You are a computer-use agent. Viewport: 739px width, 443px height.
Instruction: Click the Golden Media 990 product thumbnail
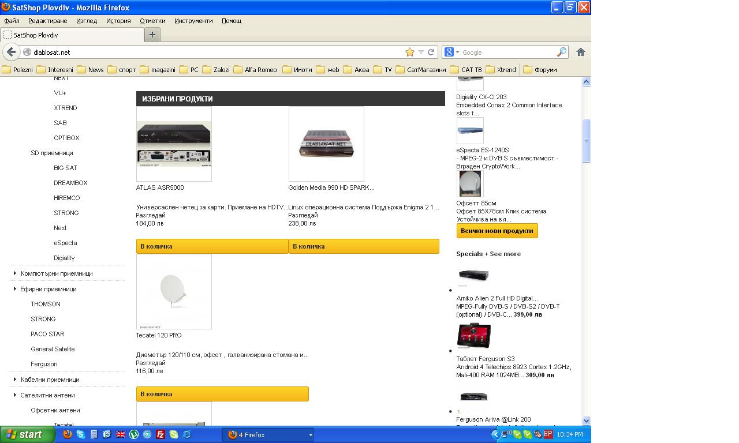tap(326, 144)
